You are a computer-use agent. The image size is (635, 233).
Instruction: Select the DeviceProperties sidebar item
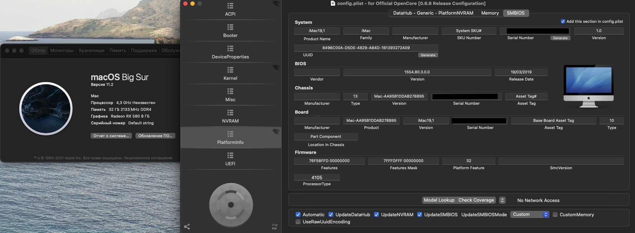(x=230, y=52)
